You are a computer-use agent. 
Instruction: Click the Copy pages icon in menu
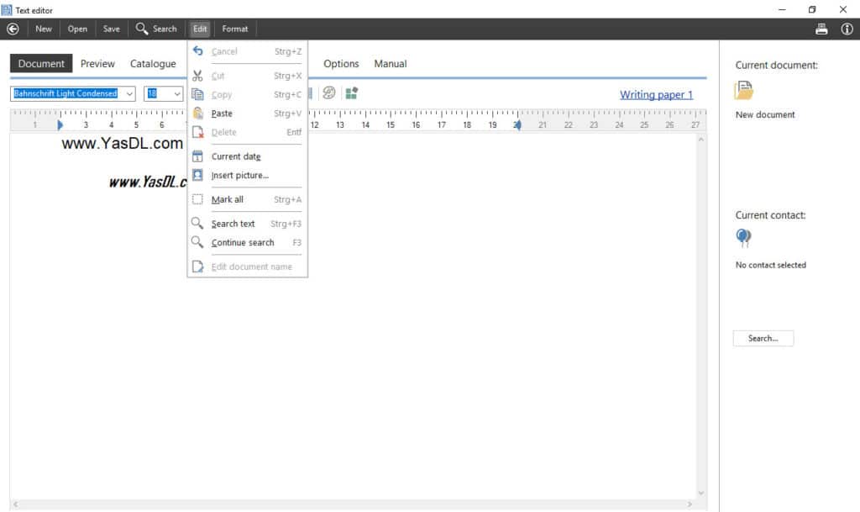(197, 94)
